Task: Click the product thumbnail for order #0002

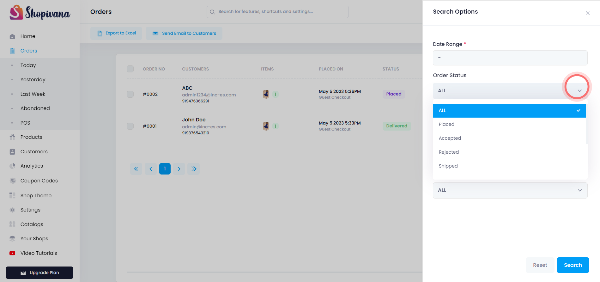Action: [266, 94]
